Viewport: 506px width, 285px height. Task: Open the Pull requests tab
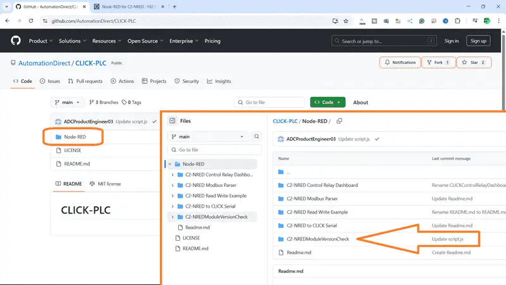coord(85,81)
